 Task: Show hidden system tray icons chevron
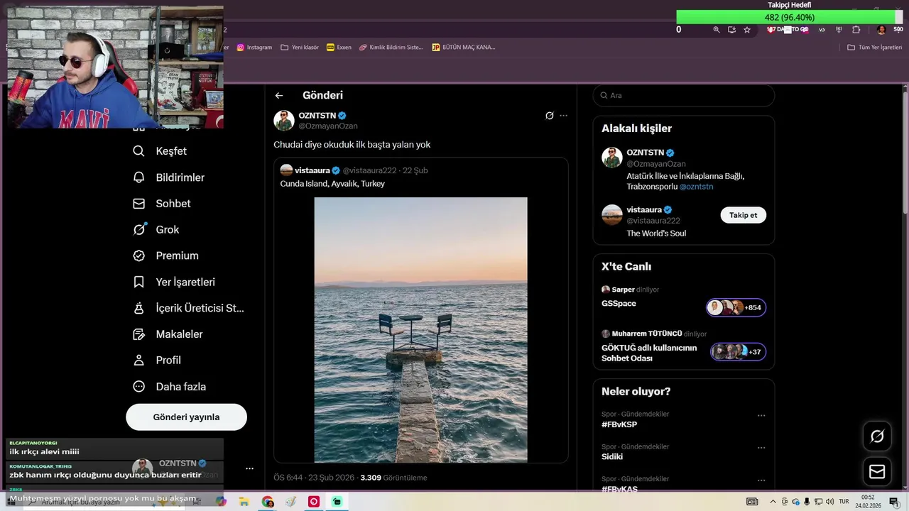tap(773, 502)
